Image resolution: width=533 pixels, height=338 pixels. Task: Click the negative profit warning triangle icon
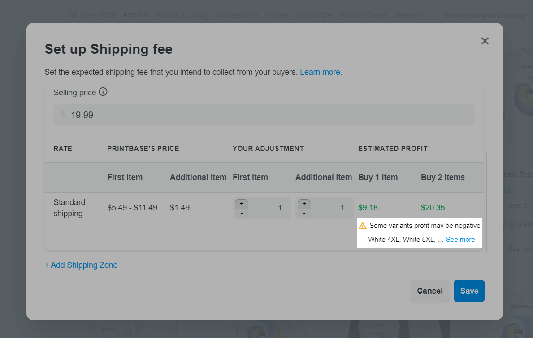tap(363, 226)
